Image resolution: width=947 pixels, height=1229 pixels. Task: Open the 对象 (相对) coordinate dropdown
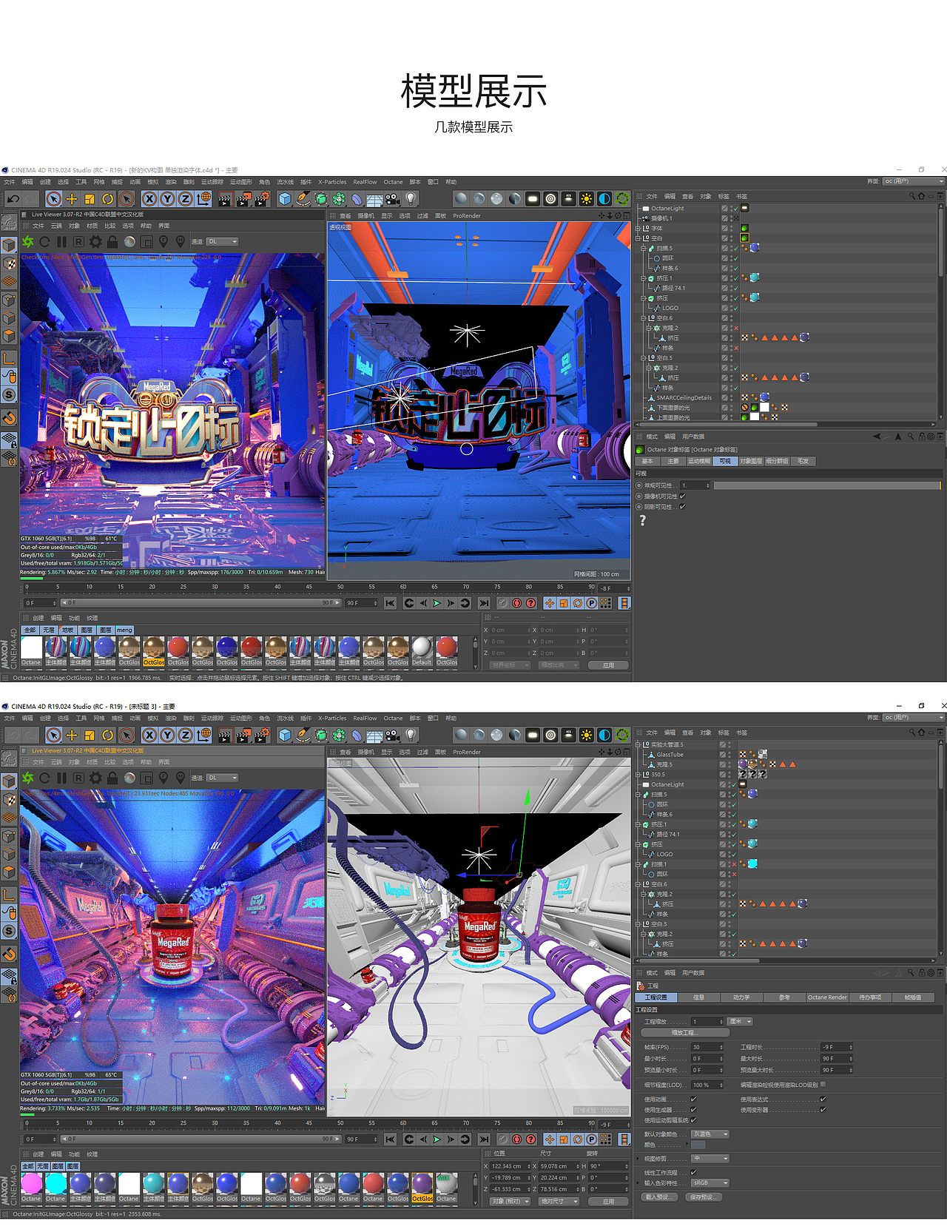510,1202
